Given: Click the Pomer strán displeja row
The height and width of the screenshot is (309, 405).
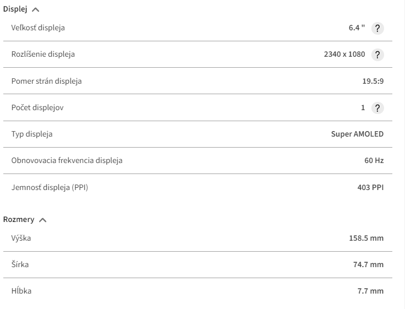Looking at the screenshot, I should coord(198,81).
